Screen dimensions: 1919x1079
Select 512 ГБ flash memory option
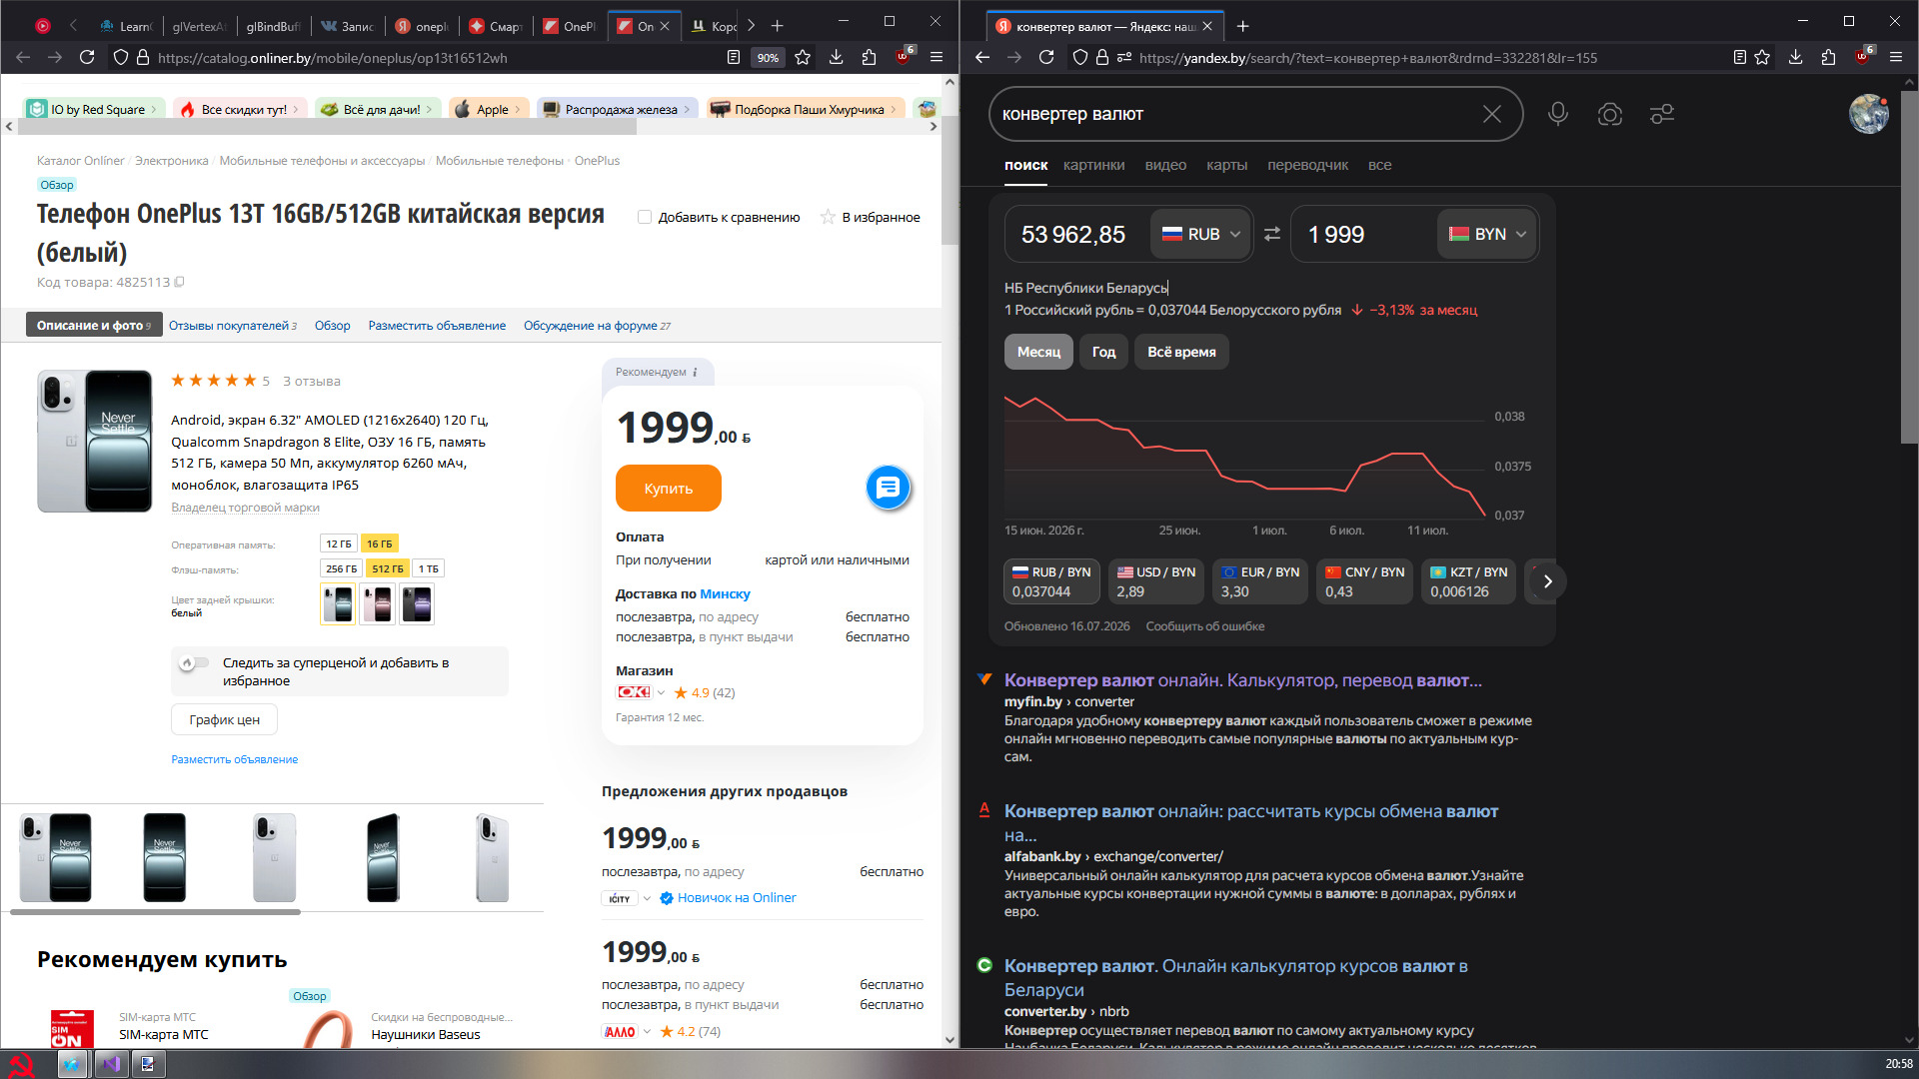tap(388, 569)
